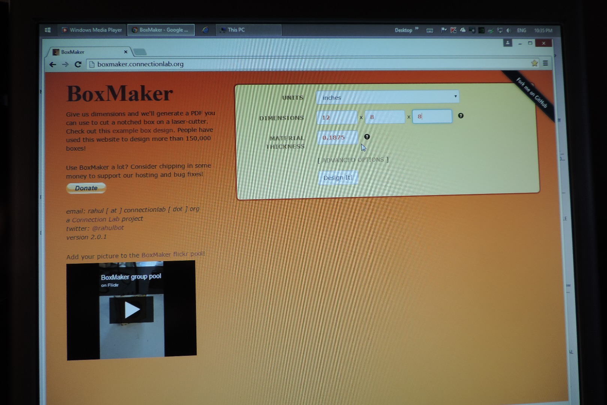The height and width of the screenshot is (405, 607).
Task: Change the ENG input language
Action: click(522, 30)
